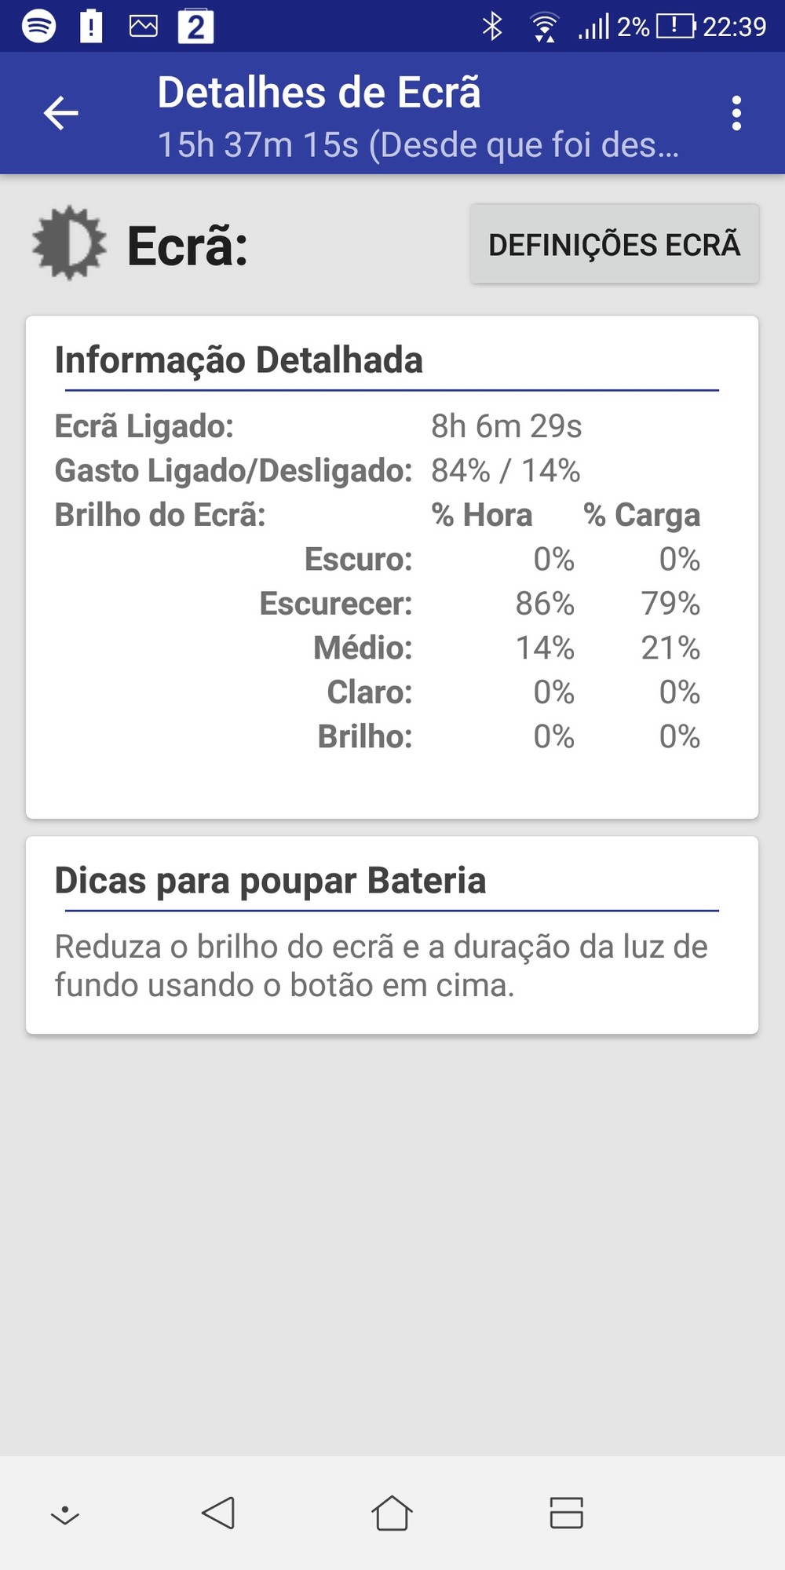Image resolution: width=785 pixels, height=1570 pixels.
Task: Tap the Detalhes de Ecrã title
Action: (319, 93)
